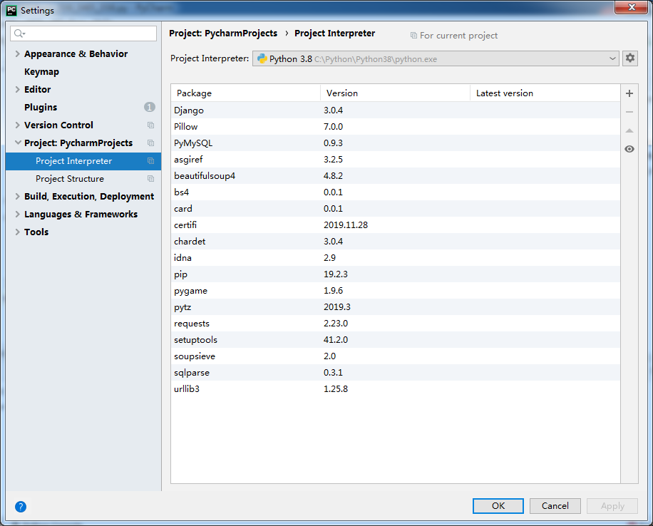The image size is (653, 526).
Task: Select Project Structure in the tree
Action: (83, 179)
